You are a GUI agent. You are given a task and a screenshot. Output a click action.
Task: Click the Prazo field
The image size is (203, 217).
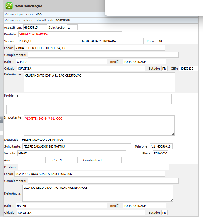[x=162, y=41]
